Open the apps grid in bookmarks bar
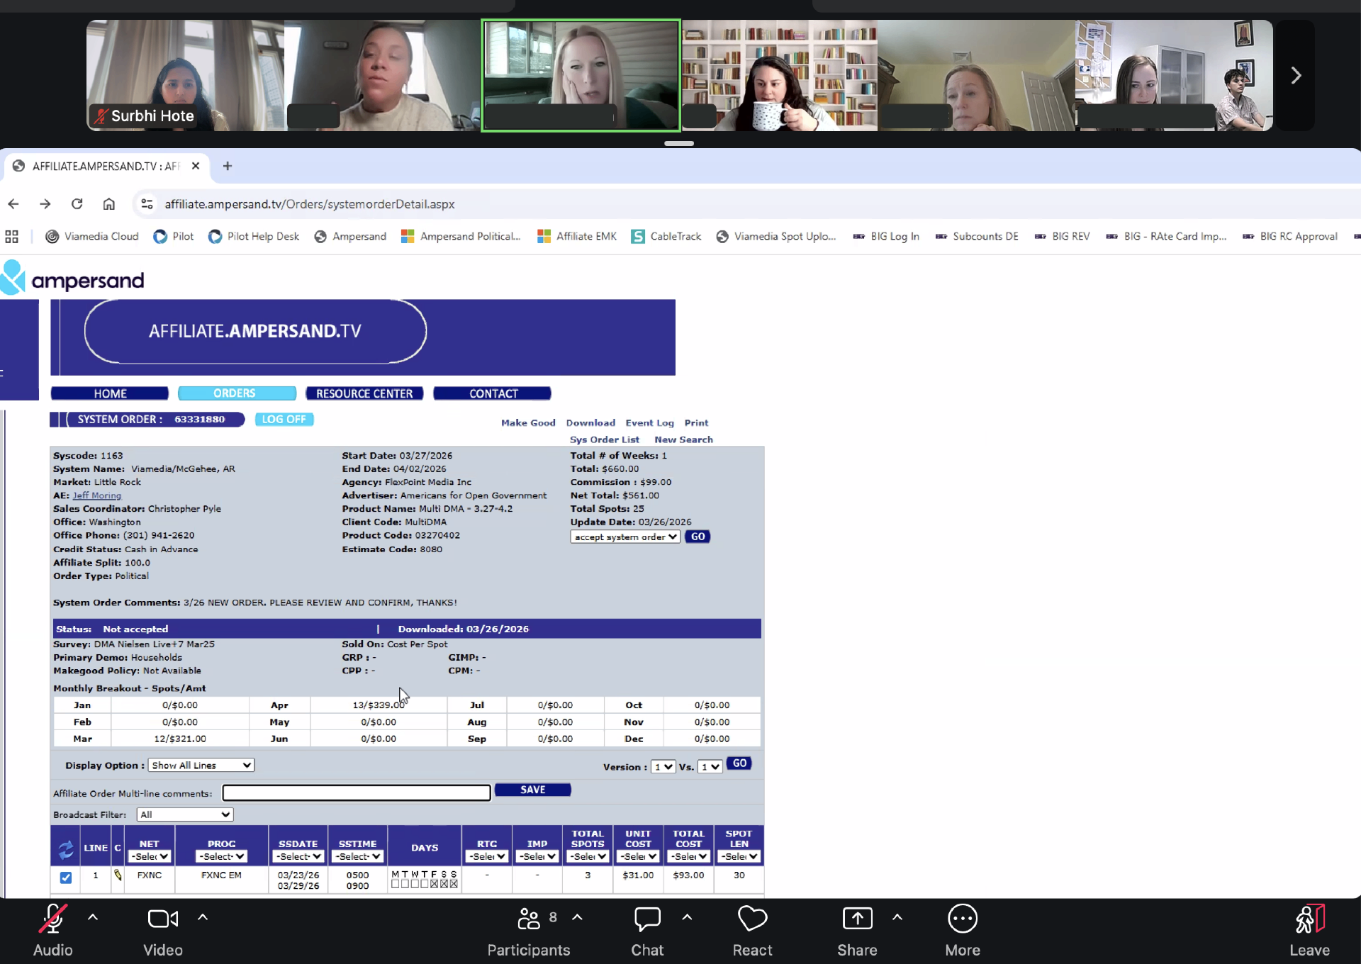1361x964 pixels. coord(11,237)
